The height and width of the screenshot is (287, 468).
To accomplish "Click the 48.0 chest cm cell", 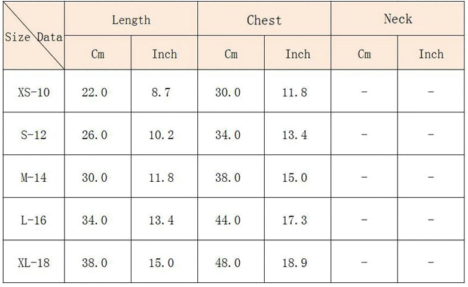I will click(x=228, y=262).
